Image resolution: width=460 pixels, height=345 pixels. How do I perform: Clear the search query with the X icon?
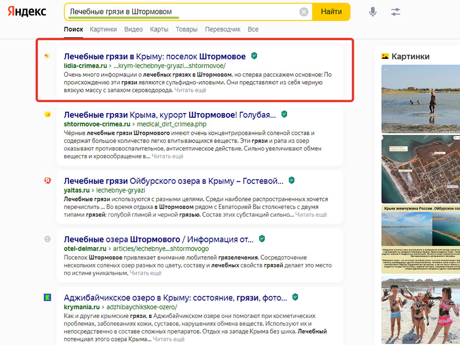click(x=304, y=12)
